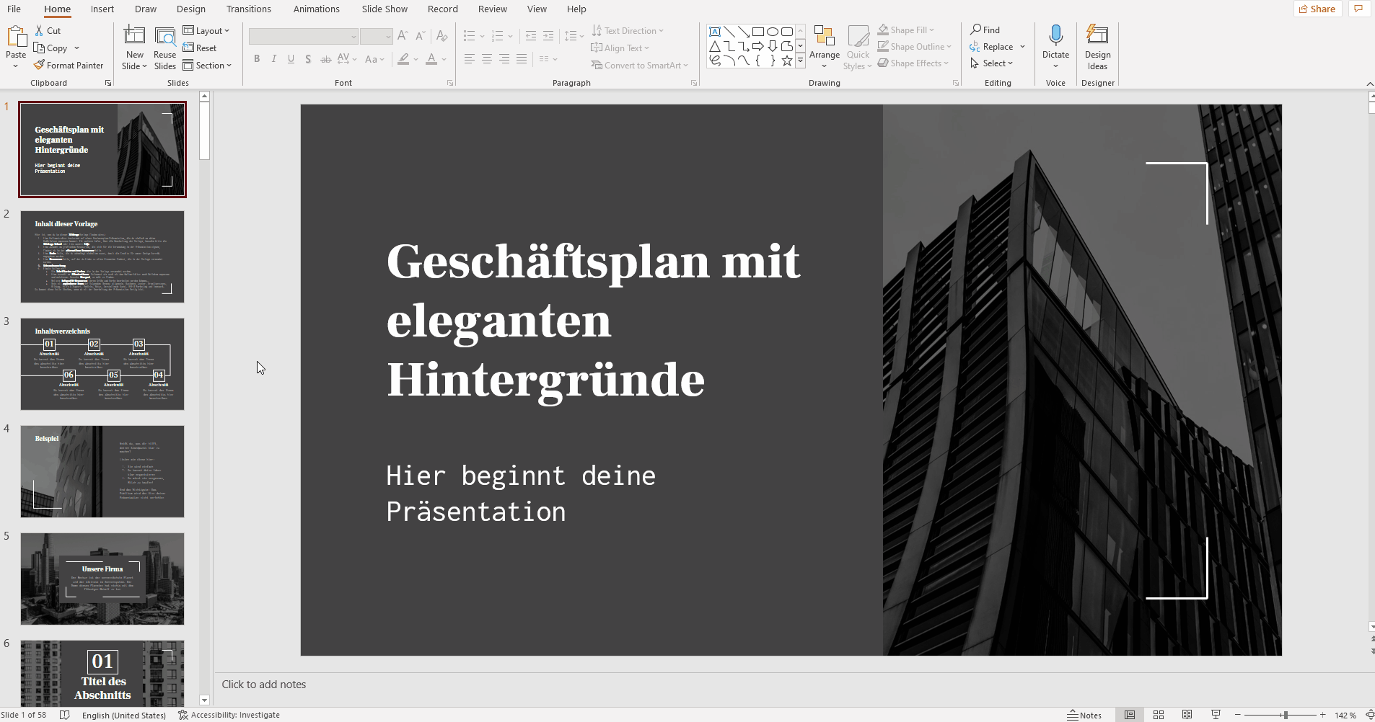Switch to Slide Sorter view icon
The height and width of the screenshot is (722, 1375).
(1159, 715)
